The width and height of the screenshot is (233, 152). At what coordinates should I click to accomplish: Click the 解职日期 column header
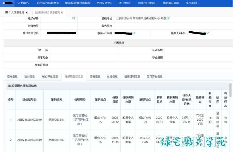[160, 100]
